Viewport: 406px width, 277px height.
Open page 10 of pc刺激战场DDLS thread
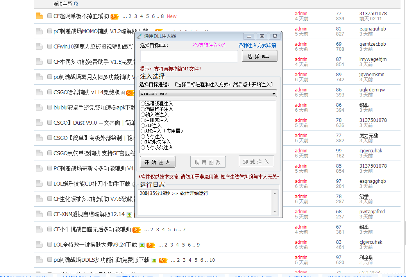coord(212,260)
